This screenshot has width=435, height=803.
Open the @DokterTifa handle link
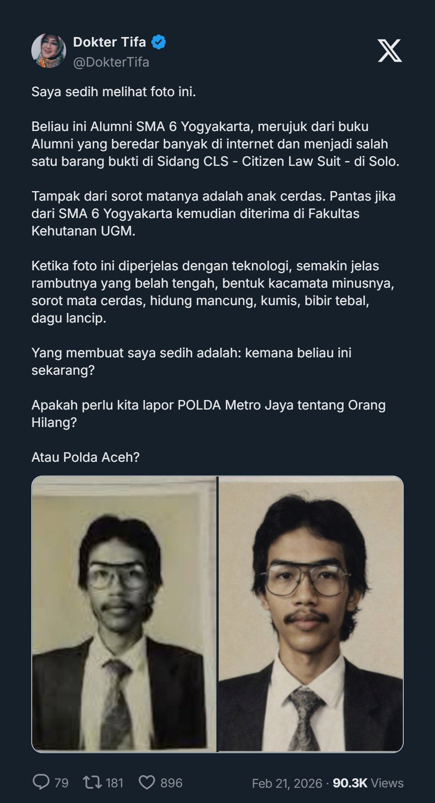111,62
